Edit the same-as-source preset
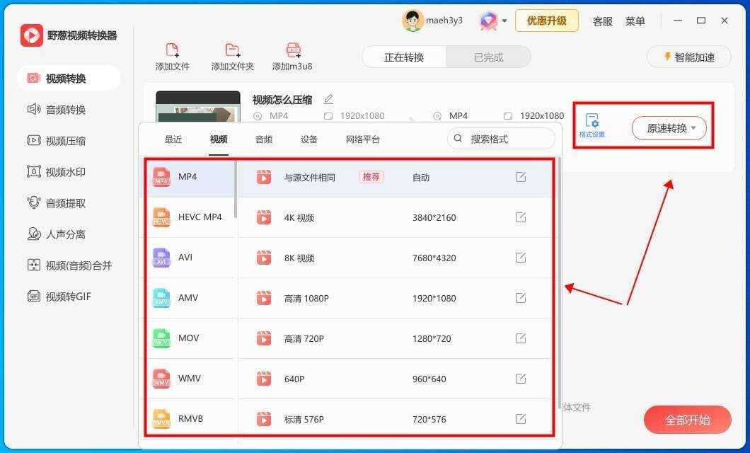This screenshot has width=750, height=453. click(521, 177)
